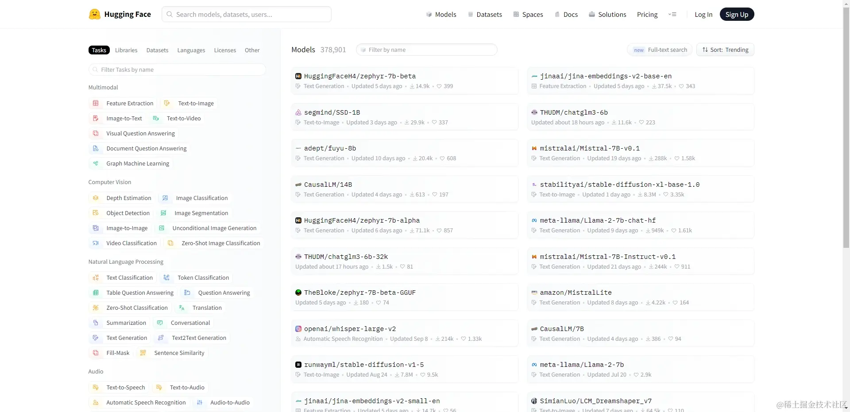Click the Table Question Answering icon
The image size is (850, 412).
[x=96, y=293]
